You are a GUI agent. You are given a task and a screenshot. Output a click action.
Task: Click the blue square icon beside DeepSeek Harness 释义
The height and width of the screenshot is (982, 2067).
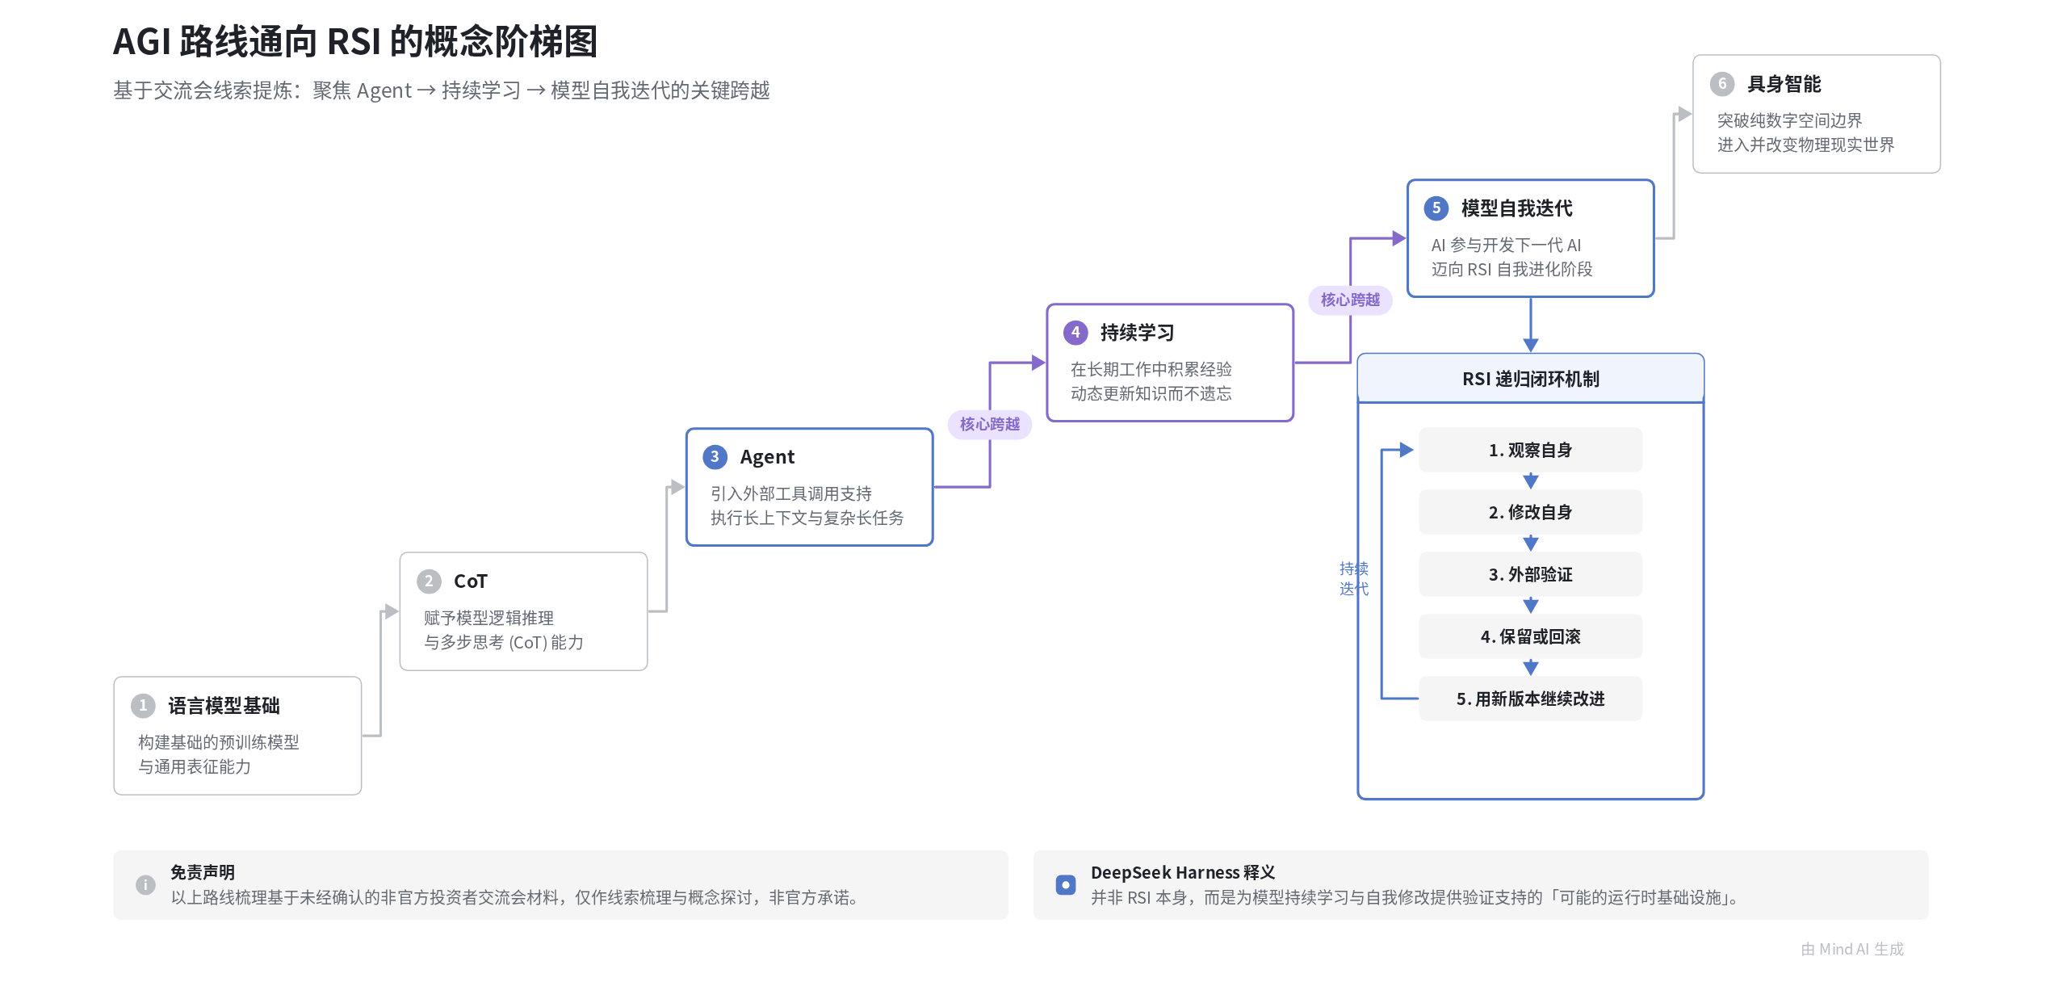(1066, 885)
